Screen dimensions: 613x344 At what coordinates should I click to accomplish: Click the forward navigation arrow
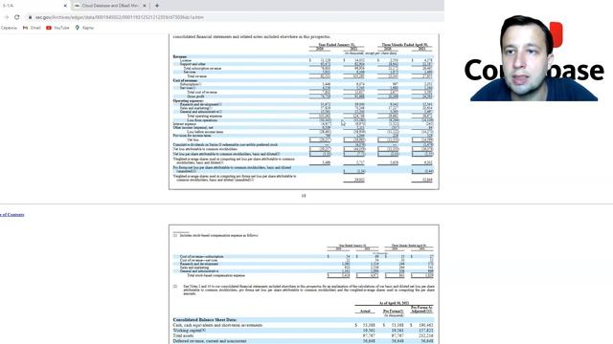click(x=7, y=17)
